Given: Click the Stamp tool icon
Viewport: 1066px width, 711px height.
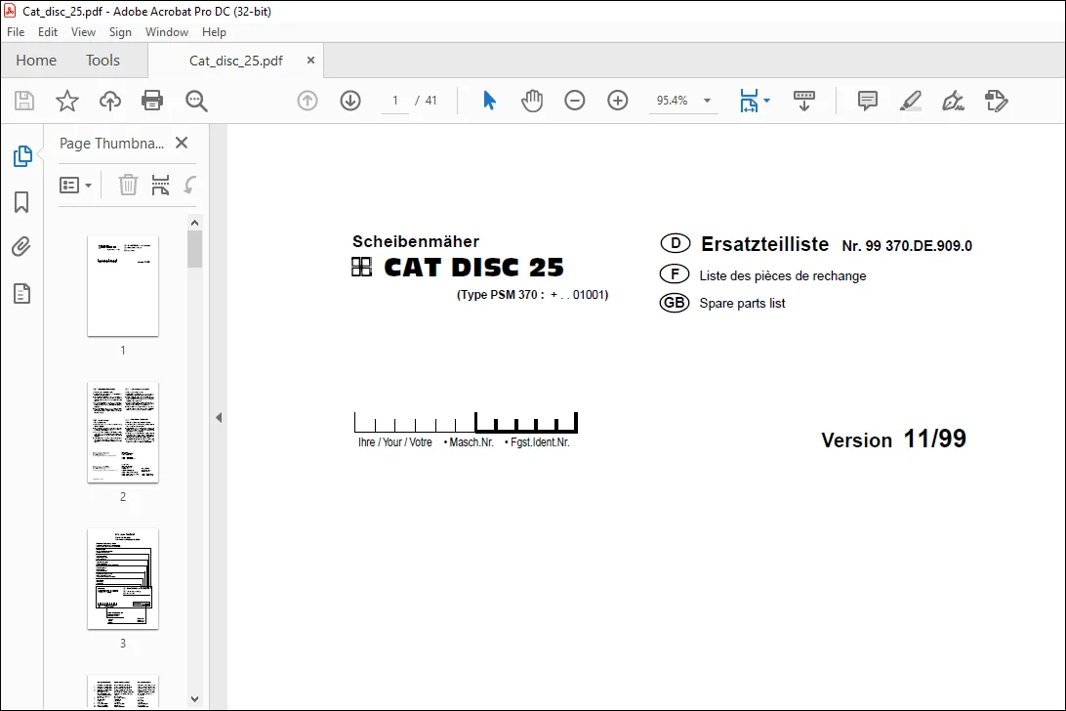Looking at the screenshot, I should pyautogui.click(x=996, y=101).
